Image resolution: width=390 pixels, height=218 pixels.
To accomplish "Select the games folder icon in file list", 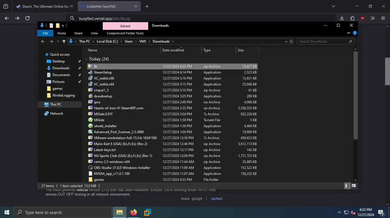I will coord(90,180).
